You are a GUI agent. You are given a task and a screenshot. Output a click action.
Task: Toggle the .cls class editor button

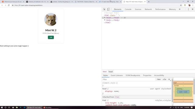[x=164, y=79]
